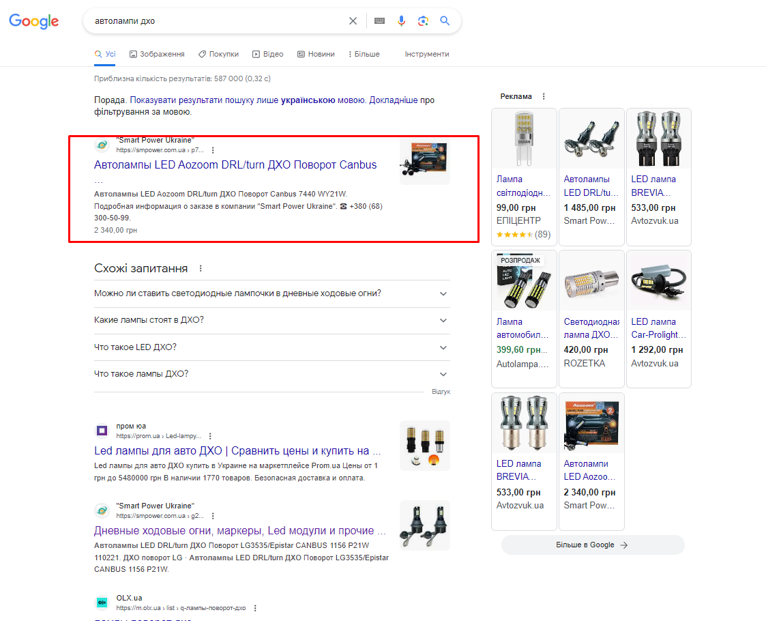Image resolution: width=766 pixels, height=621 pixels.
Task: Click the пром юа favicon icon
Action: click(x=102, y=431)
